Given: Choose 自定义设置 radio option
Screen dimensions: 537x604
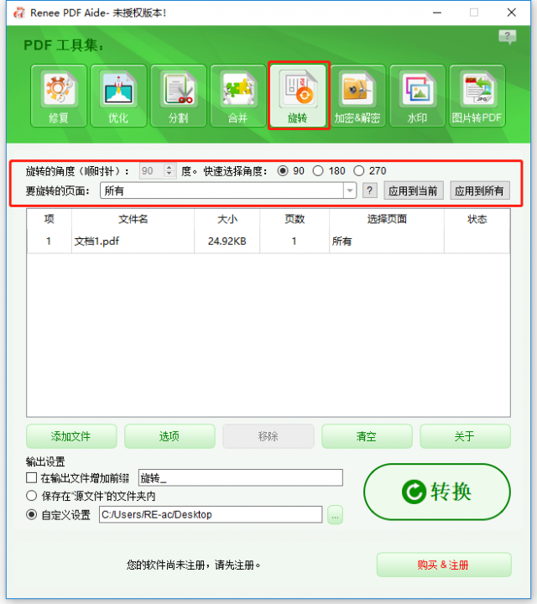Looking at the screenshot, I should pyautogui.click(x=32, y=514).
